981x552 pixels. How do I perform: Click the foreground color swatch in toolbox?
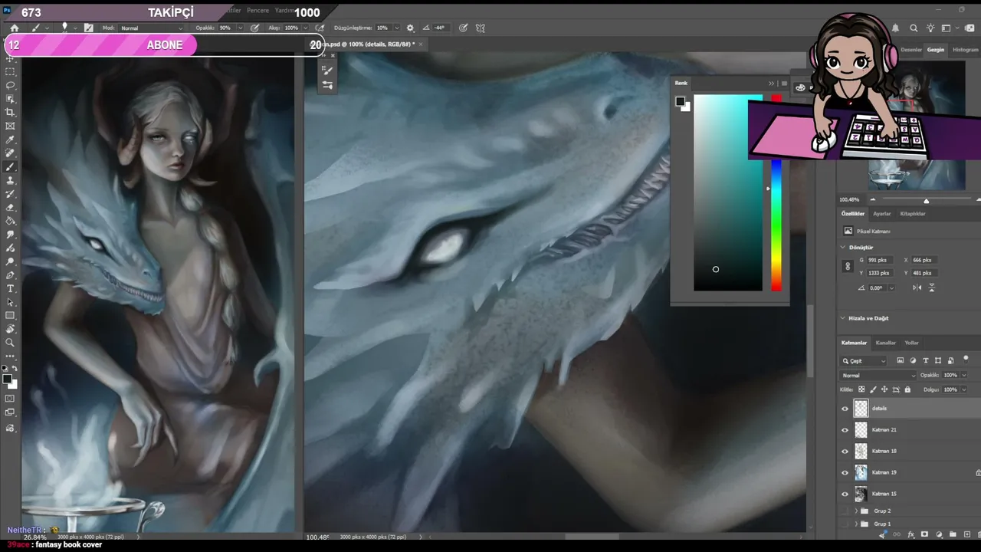6,379
